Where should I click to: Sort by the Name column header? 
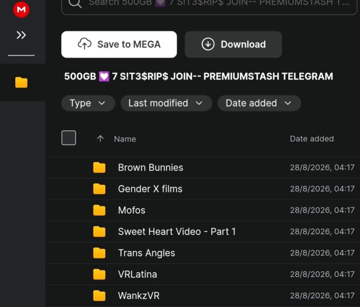pos(125,139)
